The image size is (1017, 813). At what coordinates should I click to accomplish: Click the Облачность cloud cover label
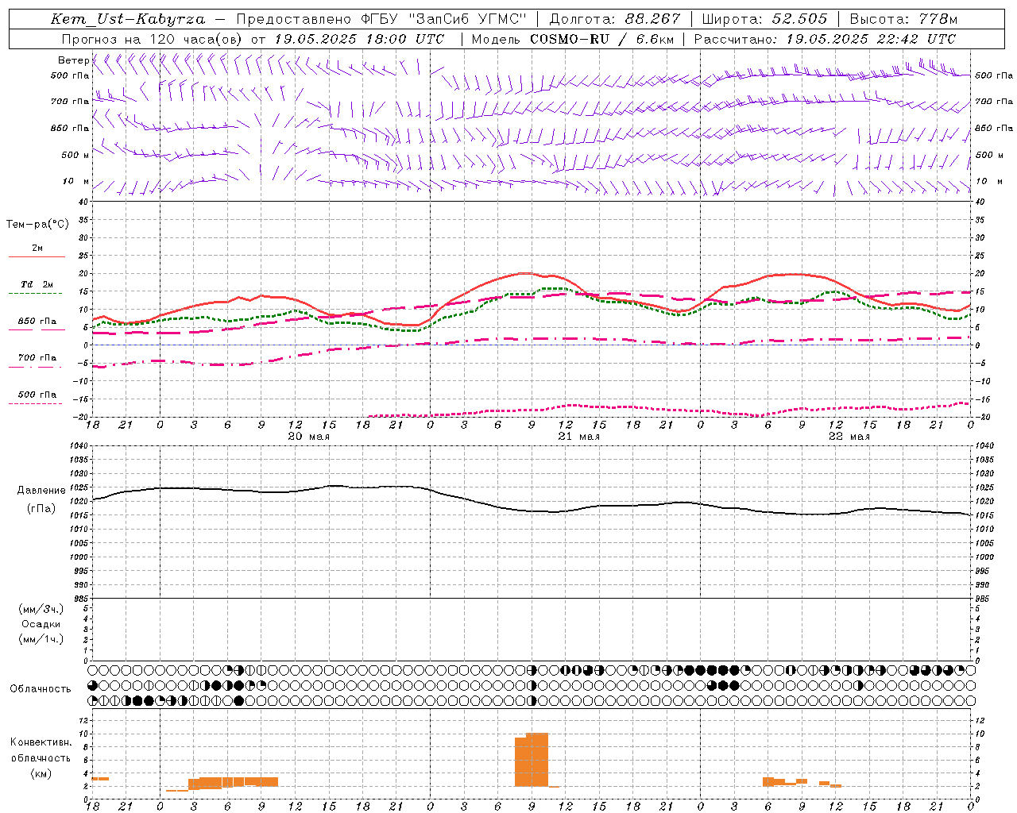click(x=41, y=688)
